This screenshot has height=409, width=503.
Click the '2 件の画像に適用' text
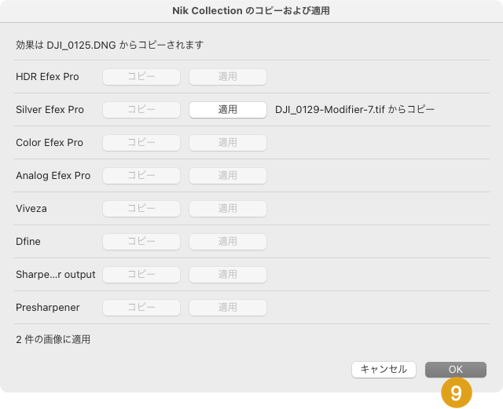click(x=53, y=339)
